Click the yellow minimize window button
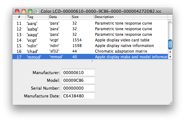185x122 pixels. click(24, 11)
